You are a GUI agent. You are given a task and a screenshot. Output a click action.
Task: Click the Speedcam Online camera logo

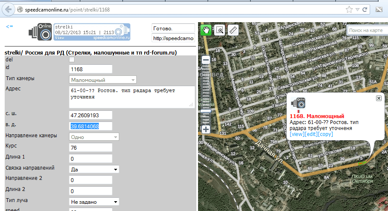pyautogui.click(x=40, y=32)
